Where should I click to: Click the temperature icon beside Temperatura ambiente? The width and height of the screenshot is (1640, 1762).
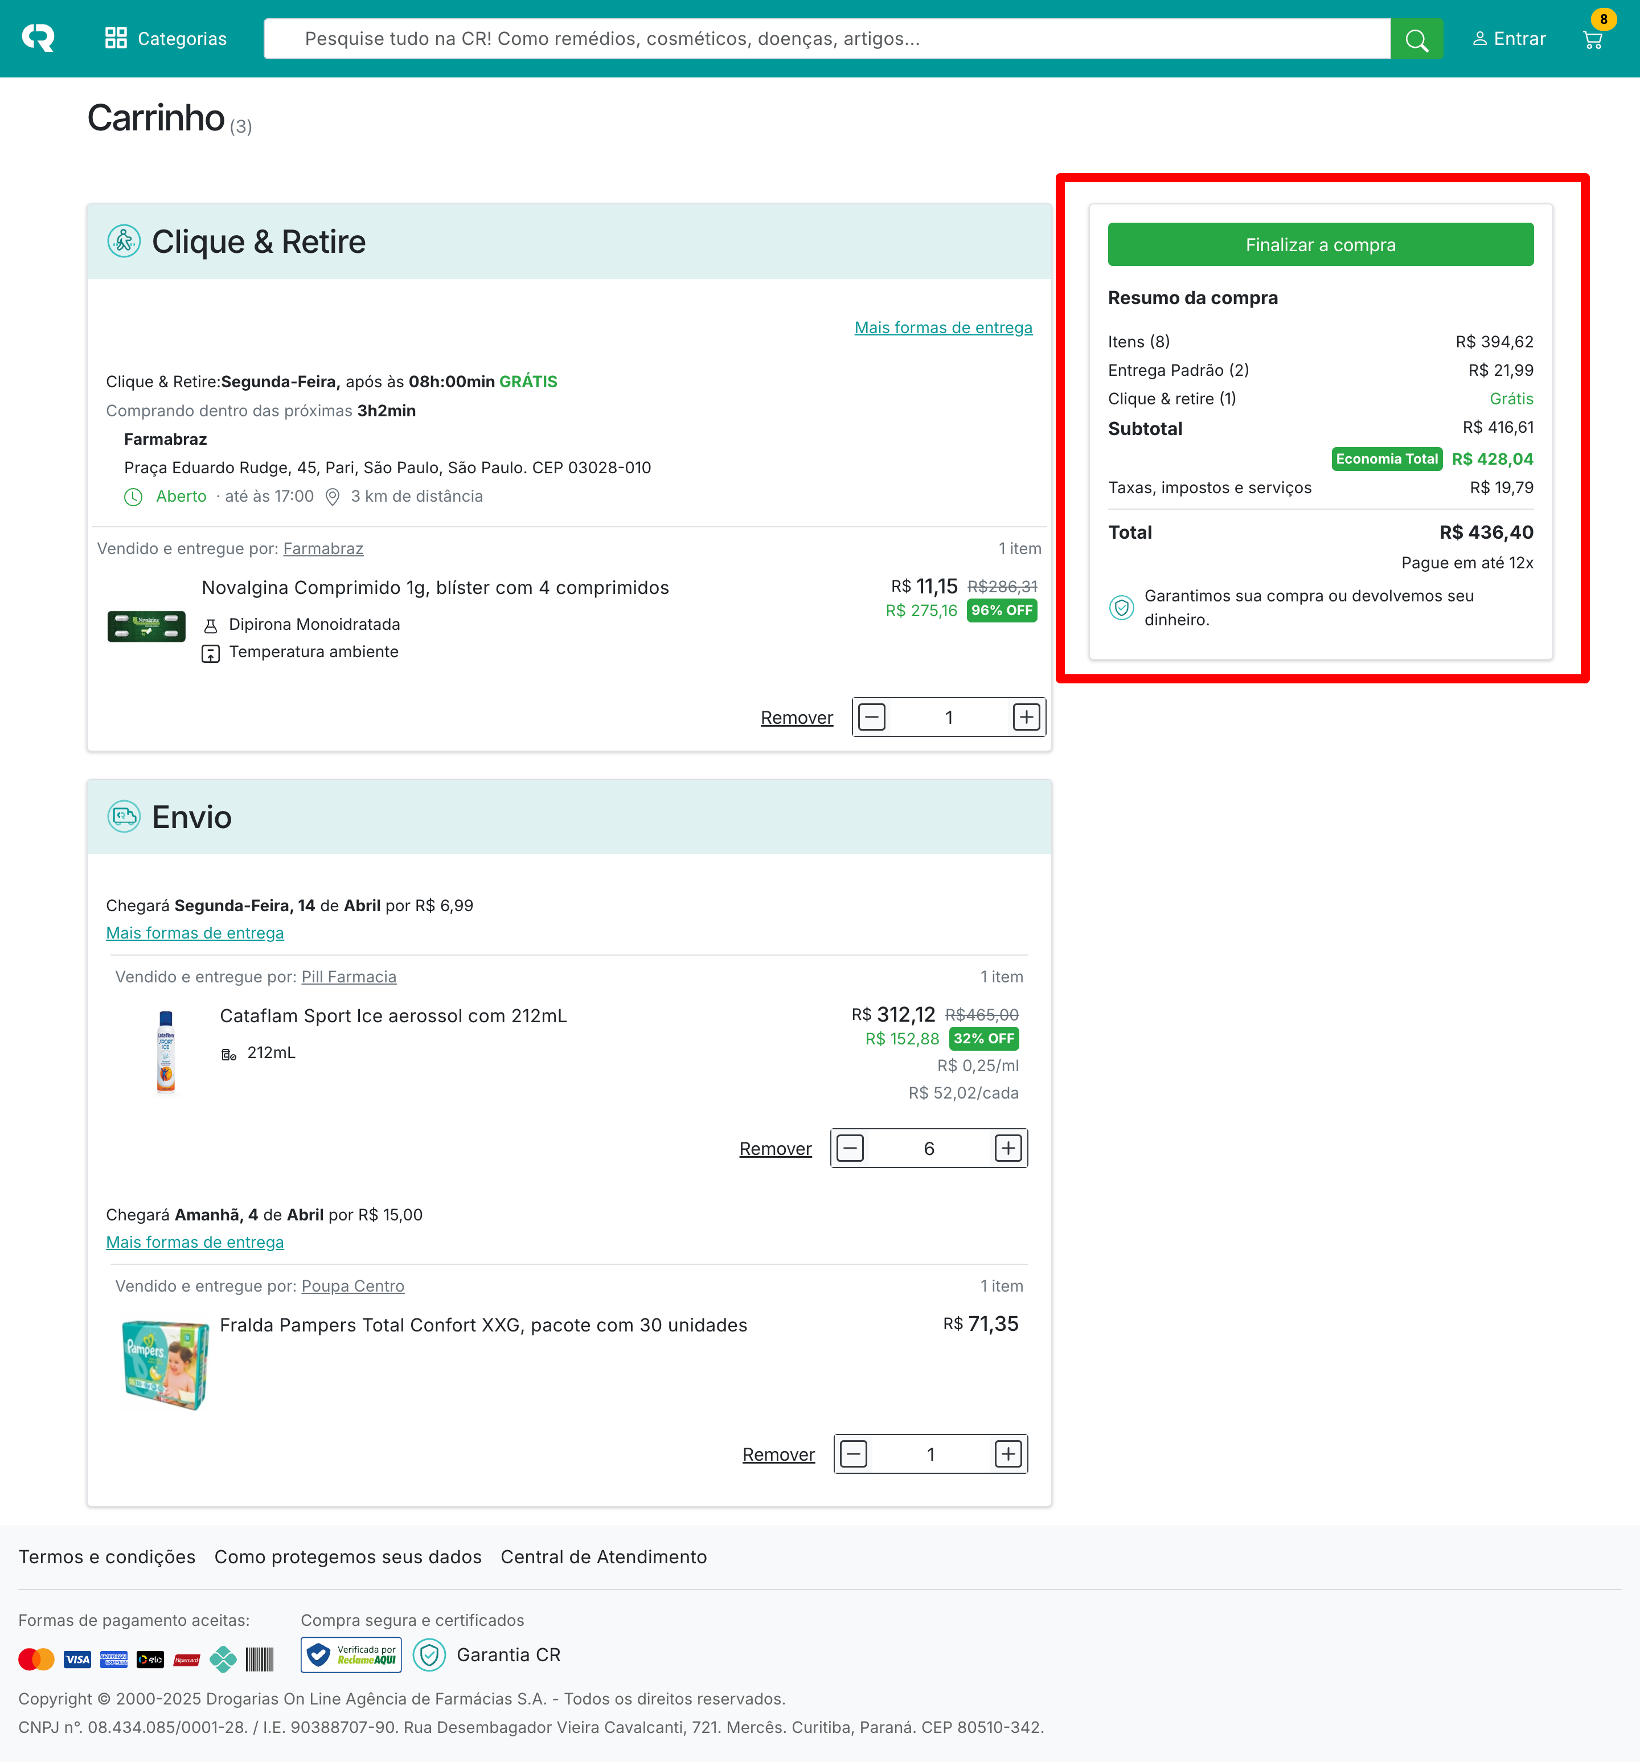pyautogui.click(x=210, y=653)
